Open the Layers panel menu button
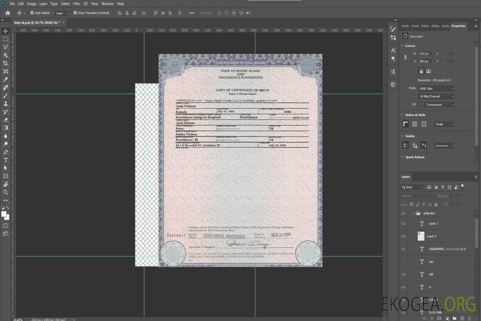The image size is (481, 321). pyautogui.click(x=476, y=177)
